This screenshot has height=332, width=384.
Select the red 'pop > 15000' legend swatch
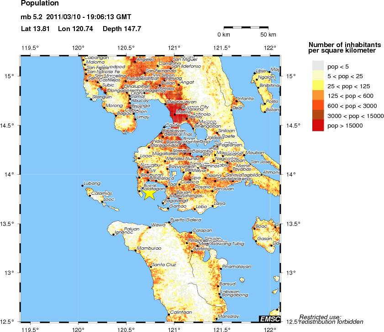click(x=319, y=126)
